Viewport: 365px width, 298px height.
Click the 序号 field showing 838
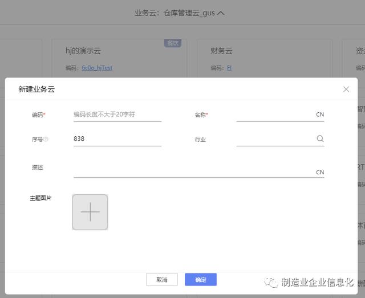tap(117, 139)
